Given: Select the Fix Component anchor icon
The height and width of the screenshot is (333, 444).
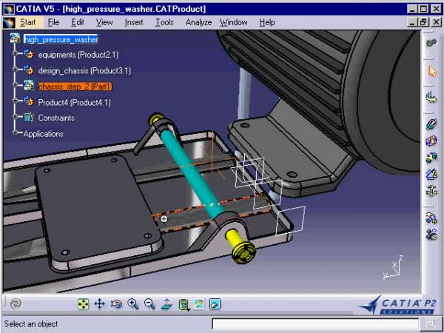Looking at the screenshot, I should point(431,191).
